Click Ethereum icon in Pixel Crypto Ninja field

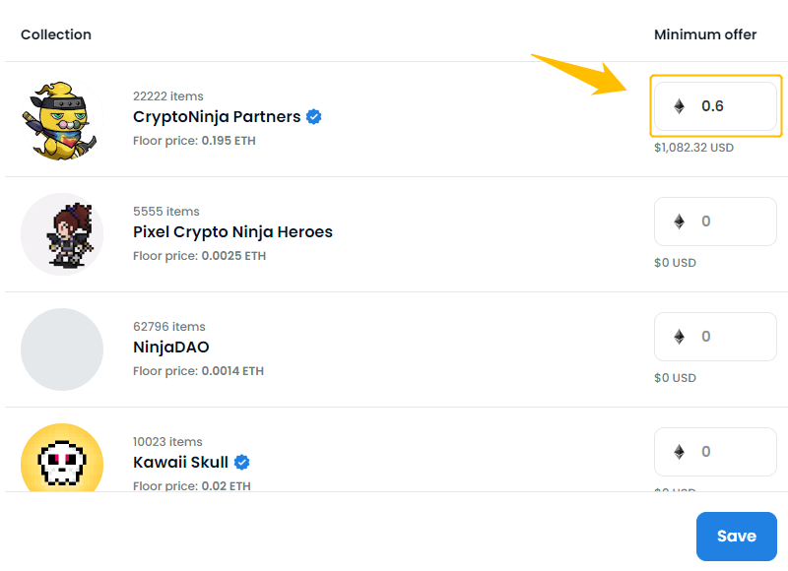click(679, 222)
